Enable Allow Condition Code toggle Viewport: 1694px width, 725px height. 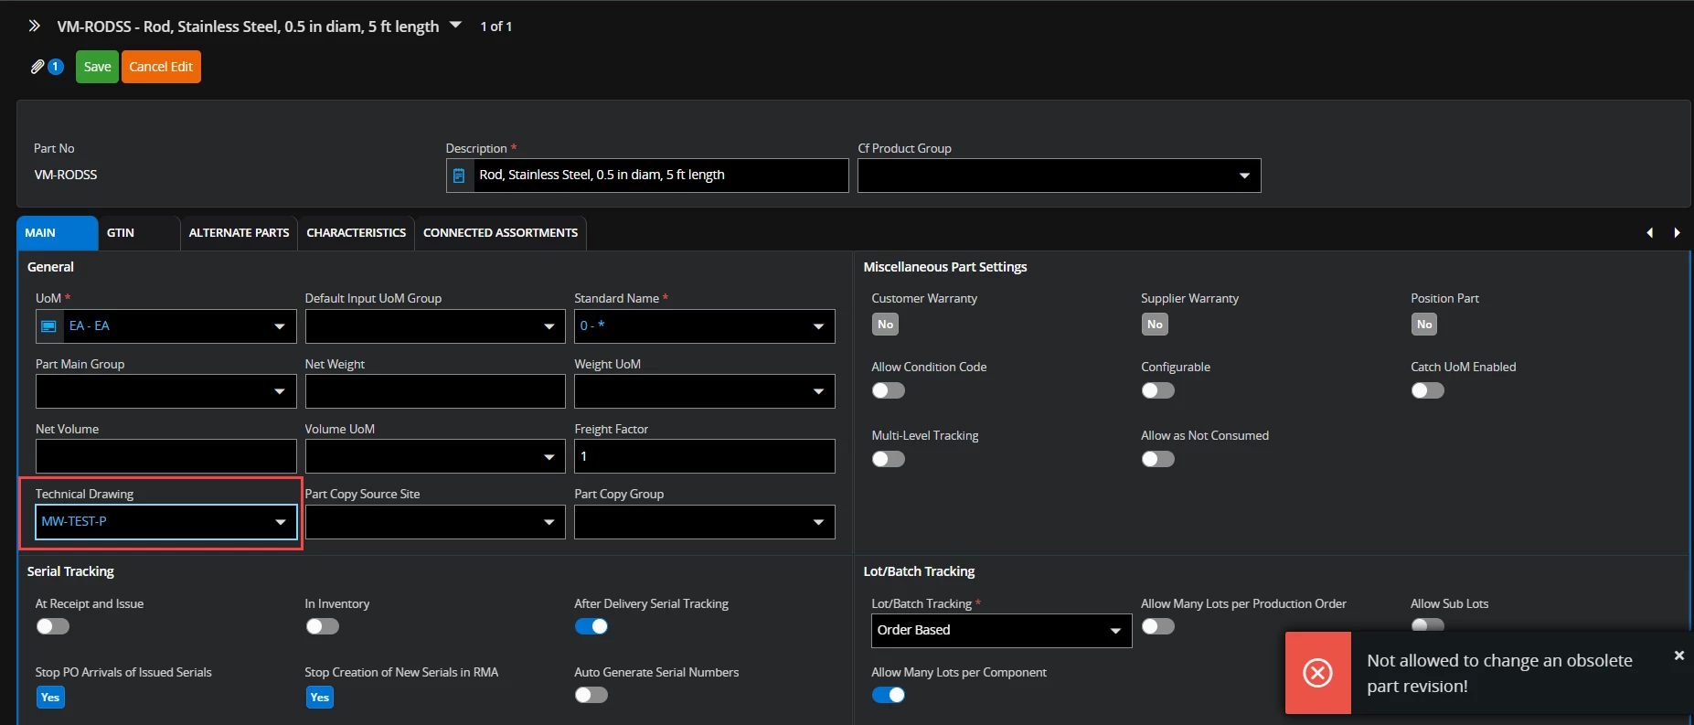coord(888,390)
